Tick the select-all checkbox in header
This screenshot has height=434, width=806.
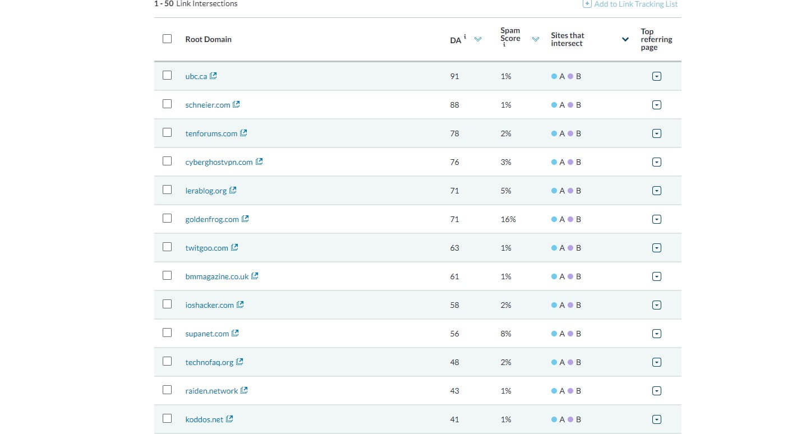[x=167, y=39]
